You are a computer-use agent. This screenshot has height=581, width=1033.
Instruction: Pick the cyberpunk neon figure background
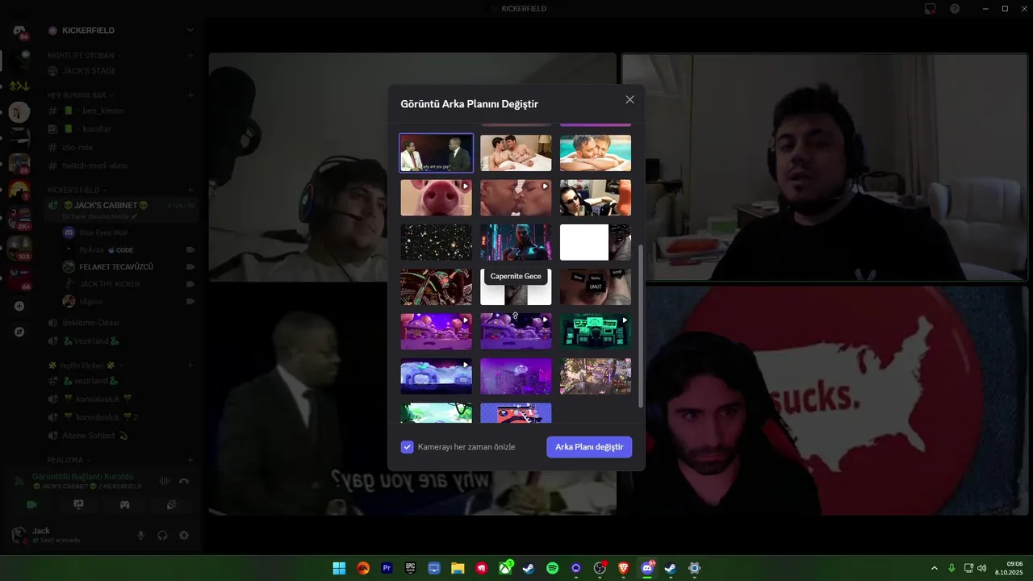click(516, 242)
